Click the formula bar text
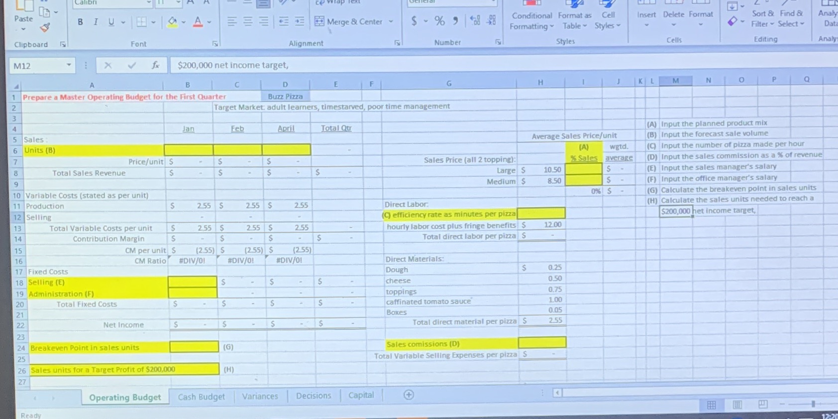Screen dimensions: 838x419 (232, 65)
